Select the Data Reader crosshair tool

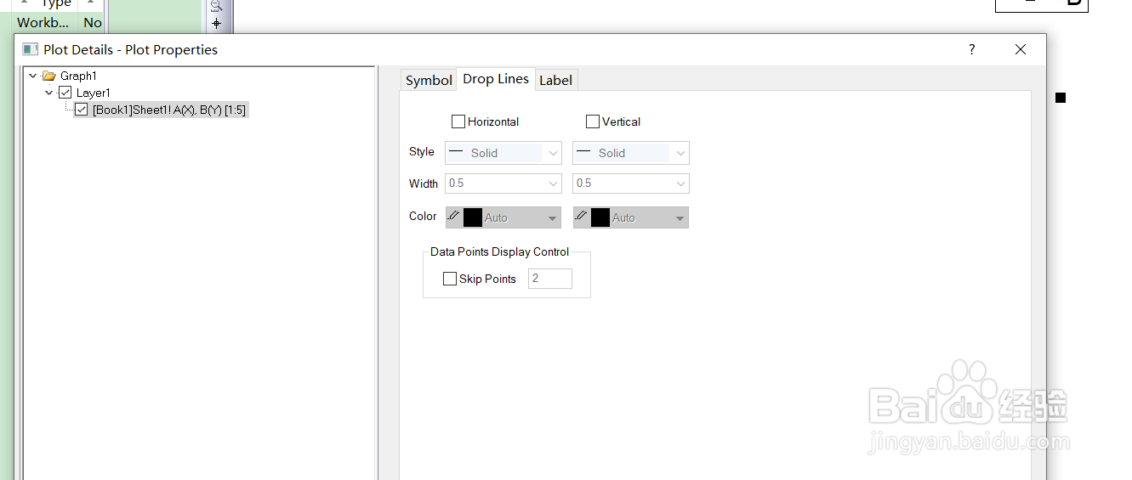[x=216, y=24]
